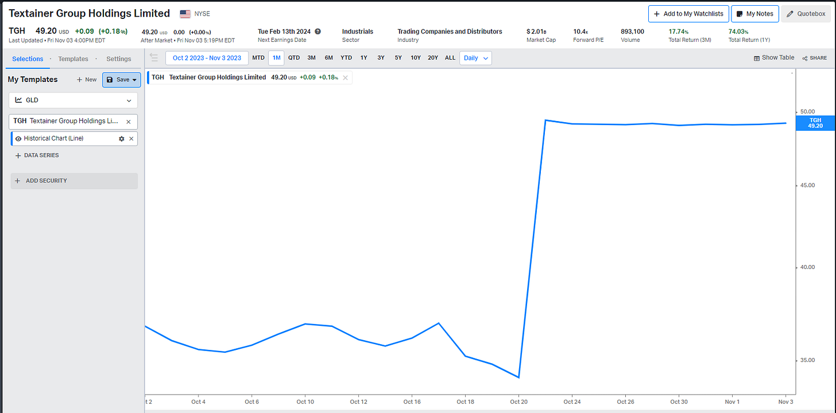Select the ALL time range
Image resolution: width=836 pixels, height=413 pixels.
(450, 58)
